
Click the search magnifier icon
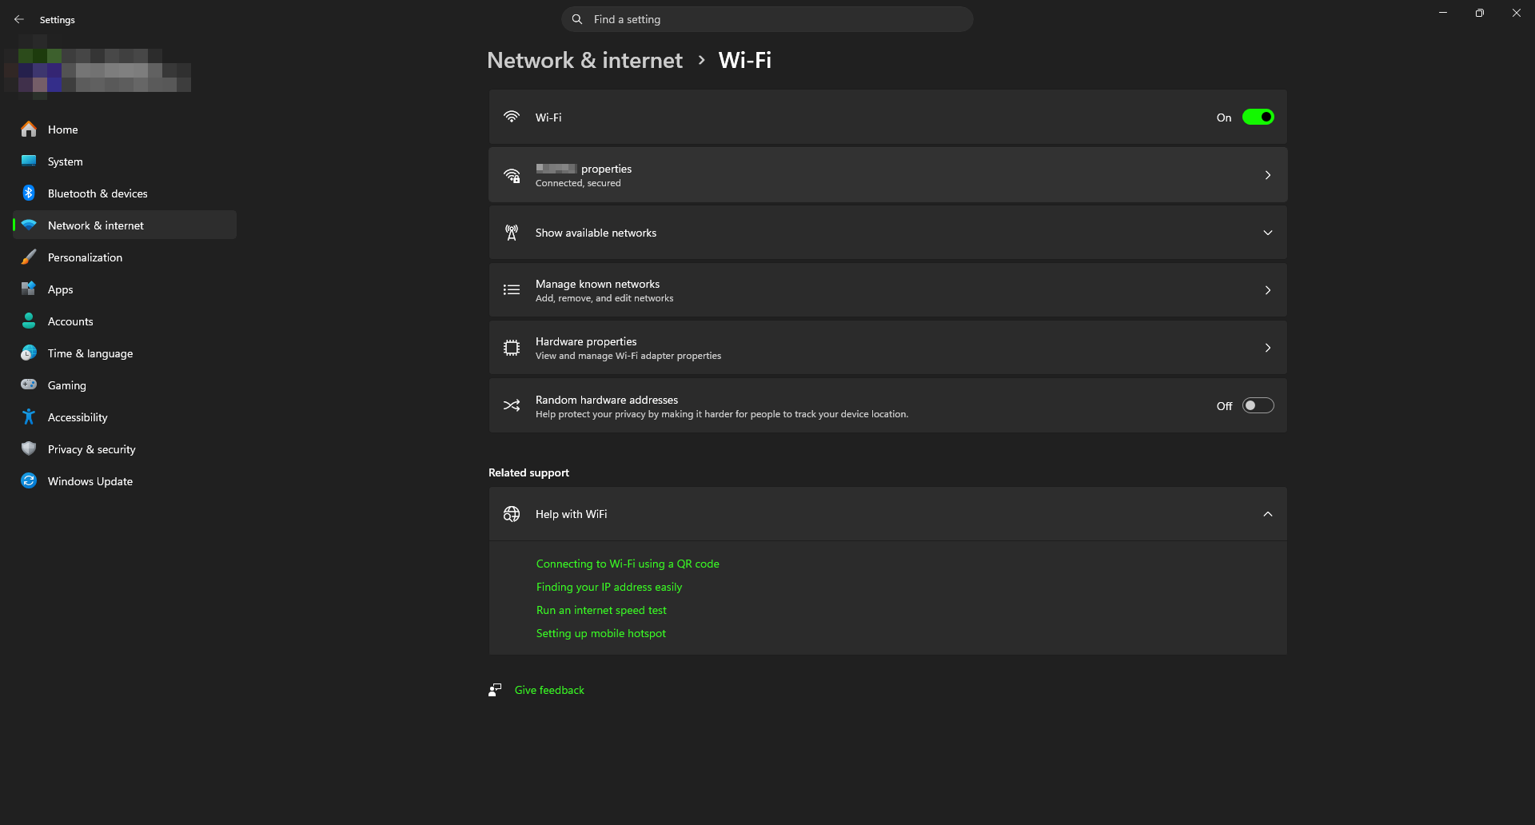point(577,19)
